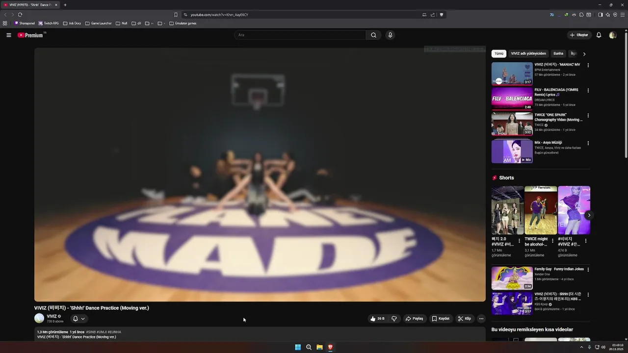Open the browser main menu
This screenshot has height=353, width=628.
pos(622,15)
